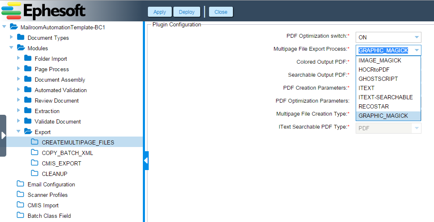Click the Scanner Profiles folder icon
434x222 pixels.
click(x=21, y=194)
